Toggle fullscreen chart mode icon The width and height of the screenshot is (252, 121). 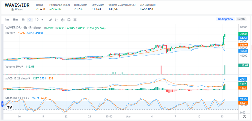click(75, 20)
